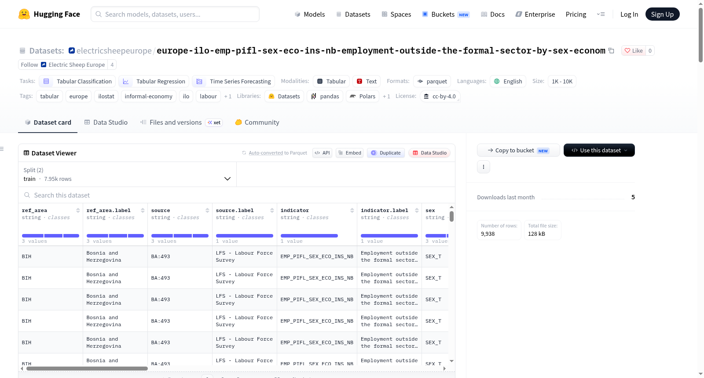Screen dimensions: 704x378
Task: Click the ilostat tag
Action: pos(106,96)
